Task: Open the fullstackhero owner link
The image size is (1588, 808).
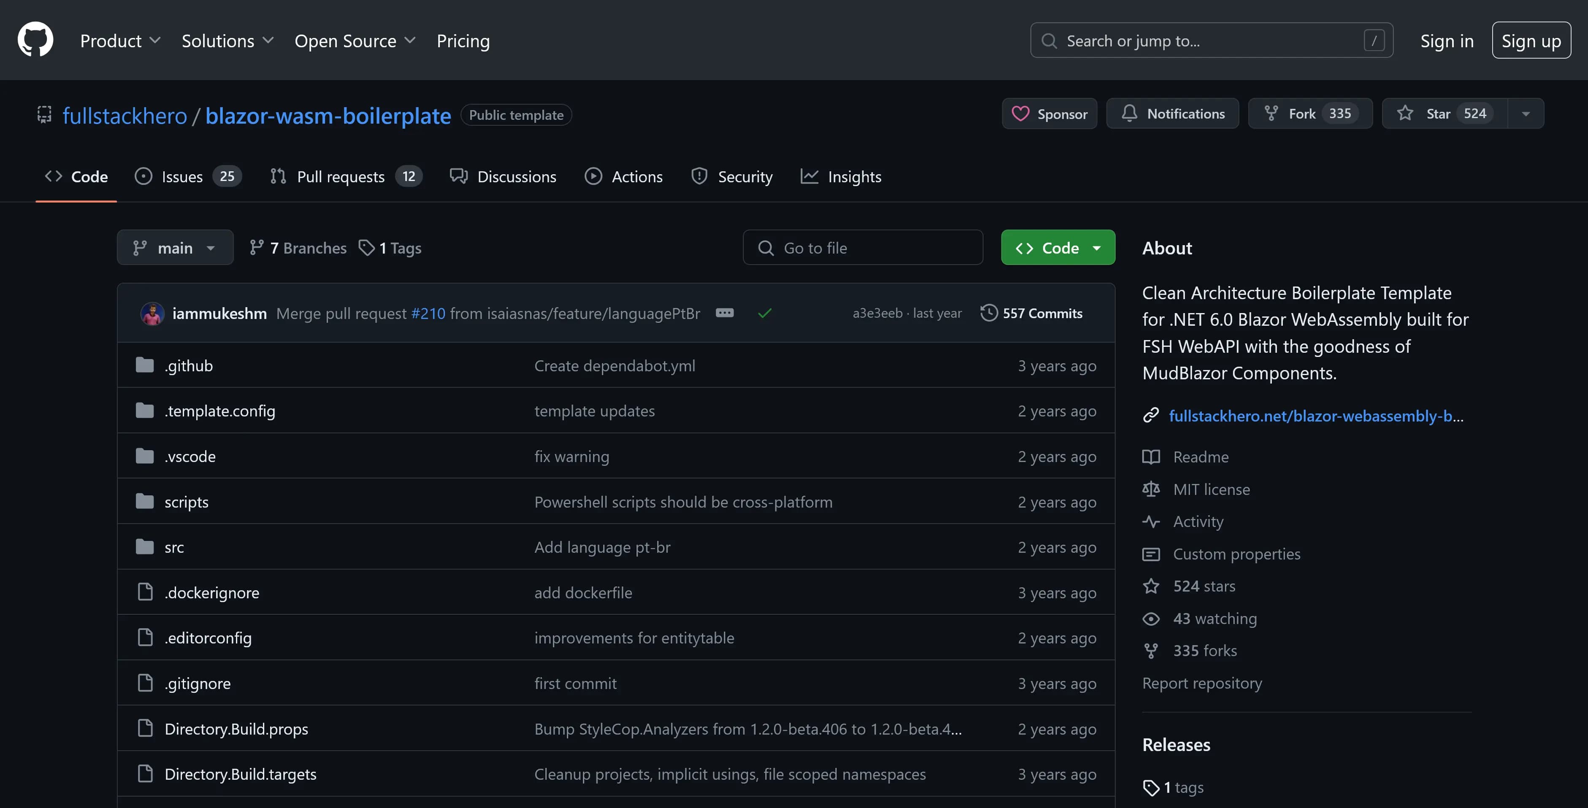Action: [x=124, y=115]
